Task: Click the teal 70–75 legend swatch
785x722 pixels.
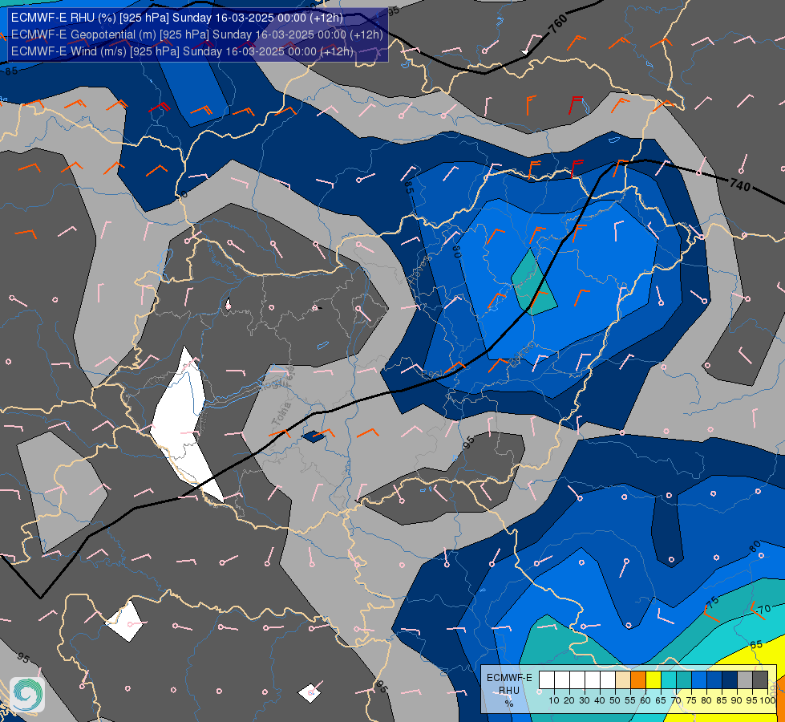Action: click(684, 680)
